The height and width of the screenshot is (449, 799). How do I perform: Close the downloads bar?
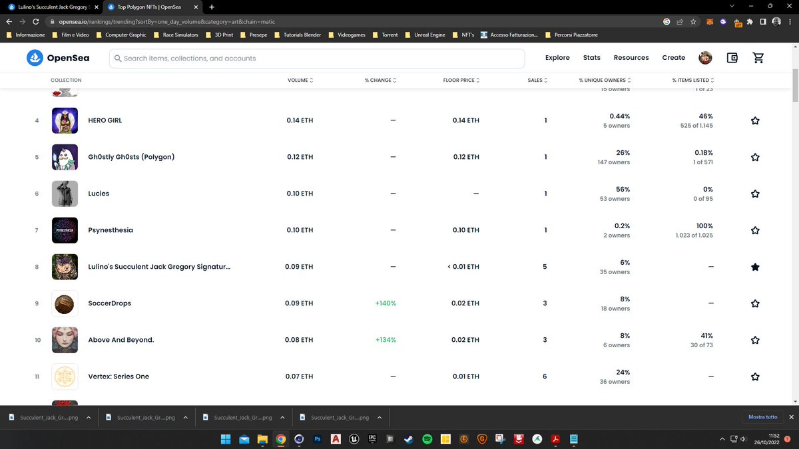coord(791,417)
